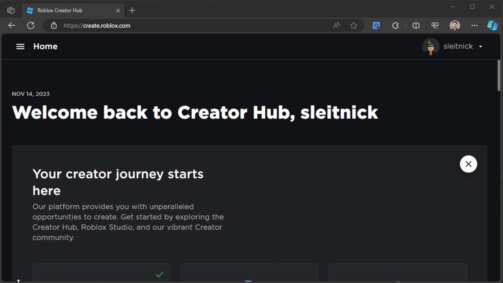503x283 pixels.
Task: Select the Roblox Creator Hub tab
Action: pyautogui.click(x=73, y=10)
